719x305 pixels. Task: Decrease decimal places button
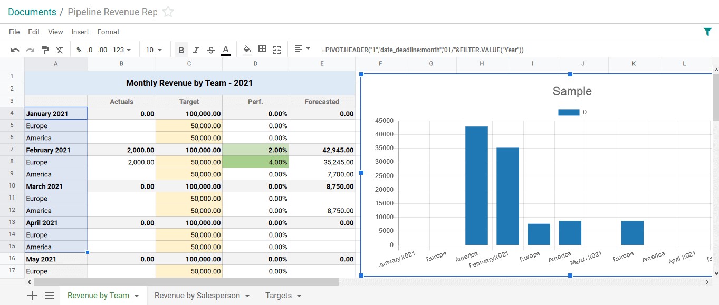click(90, 50)
